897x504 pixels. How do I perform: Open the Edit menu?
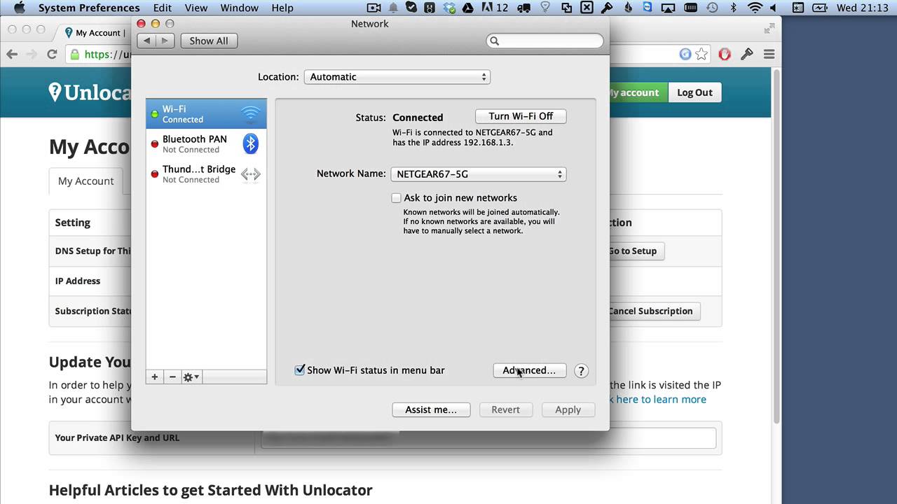pos(163,8)
